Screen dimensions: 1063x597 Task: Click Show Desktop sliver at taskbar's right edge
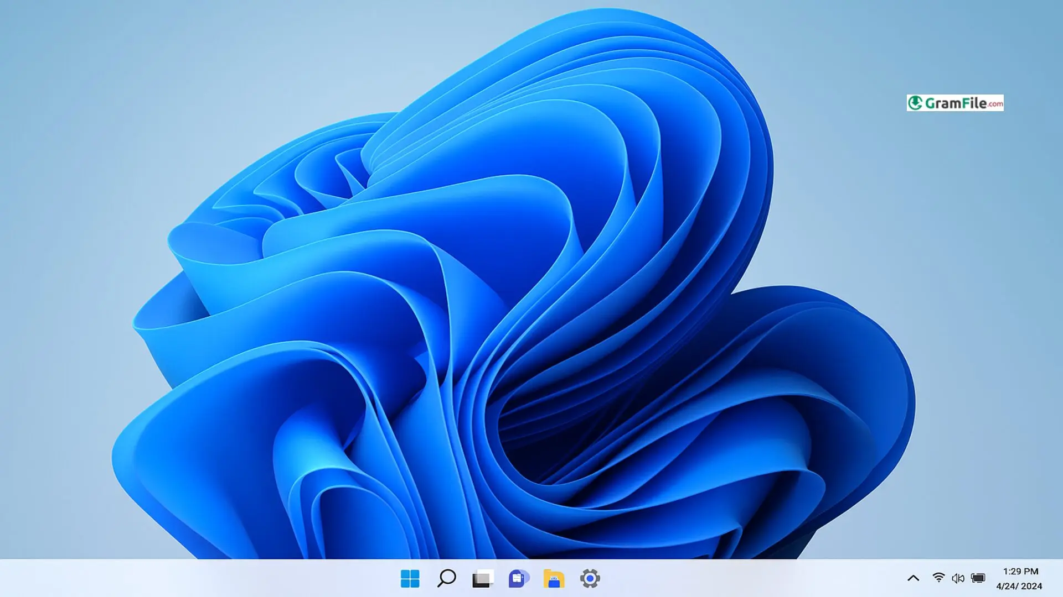tap(1060, 579)
